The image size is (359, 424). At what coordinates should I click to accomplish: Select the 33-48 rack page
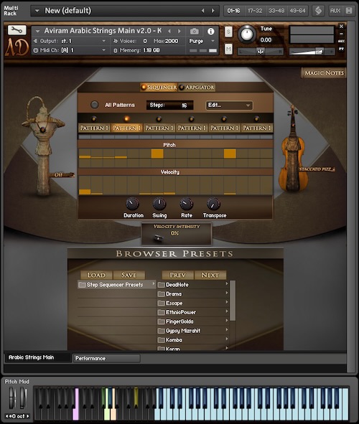click(x=276, y=11)
